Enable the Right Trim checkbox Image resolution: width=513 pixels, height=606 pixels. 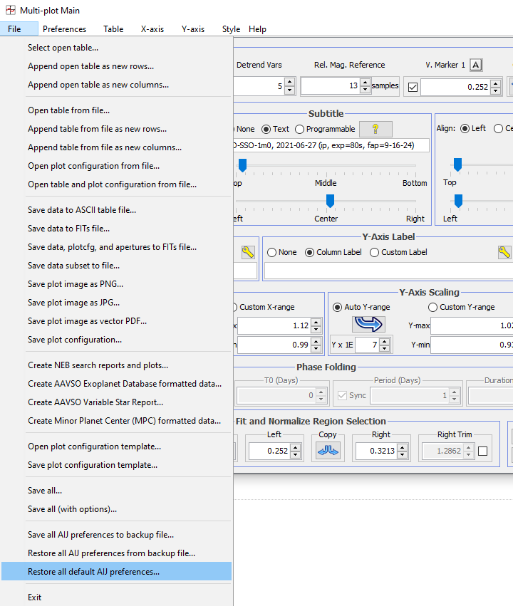(x=482, y=451)
